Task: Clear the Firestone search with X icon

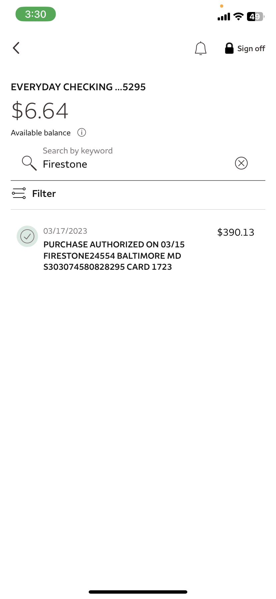Action: (241, 163)
